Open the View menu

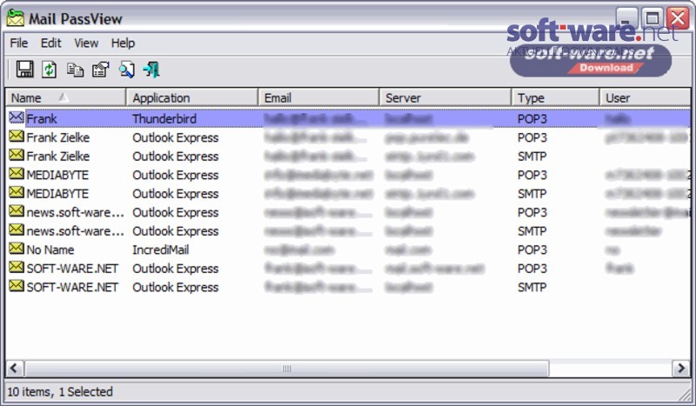tap(86, 43)
